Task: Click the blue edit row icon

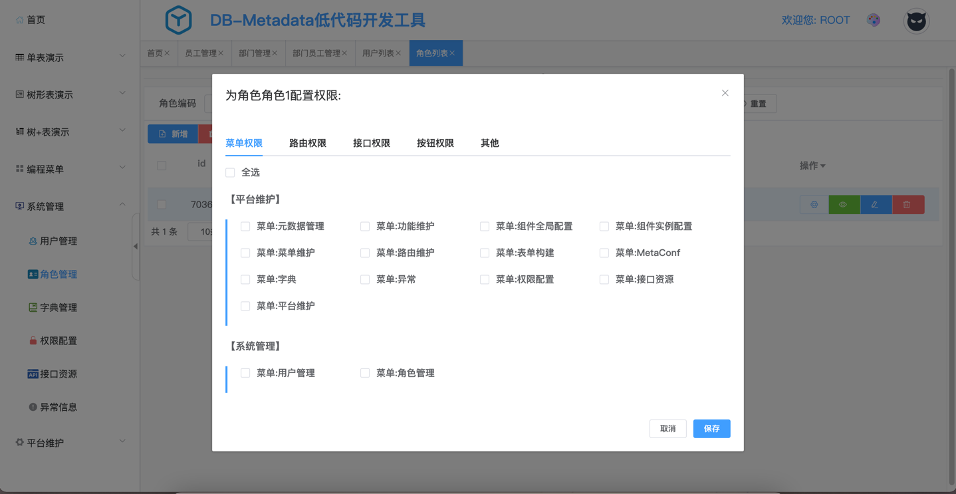Action: [875, 205]
